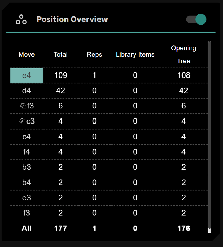This screenshot has width=223, height=247.
Task: Click the Reps column header
Action: coord(94,55)
